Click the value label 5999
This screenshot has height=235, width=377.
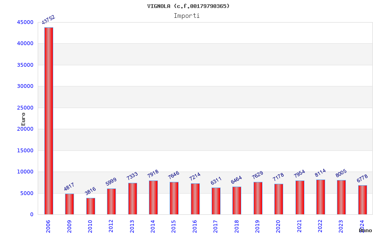(111, 182)
